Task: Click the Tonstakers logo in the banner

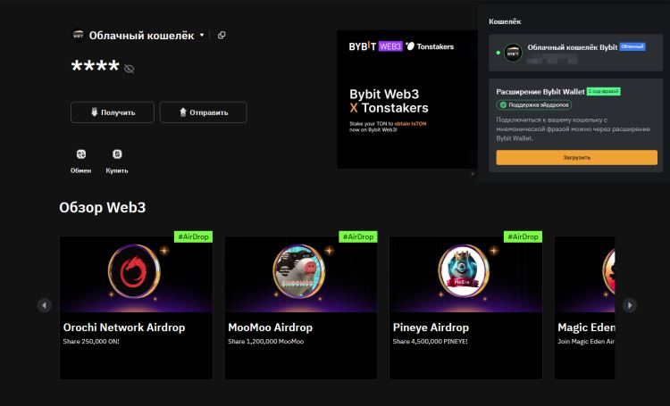Action: point(430,46)
